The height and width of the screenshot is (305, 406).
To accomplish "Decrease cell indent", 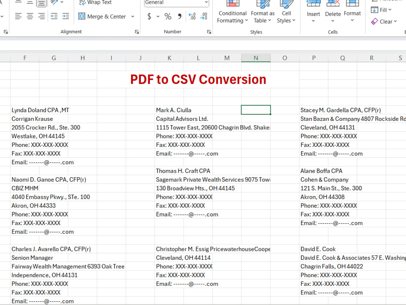I will [x=54, y=16].
